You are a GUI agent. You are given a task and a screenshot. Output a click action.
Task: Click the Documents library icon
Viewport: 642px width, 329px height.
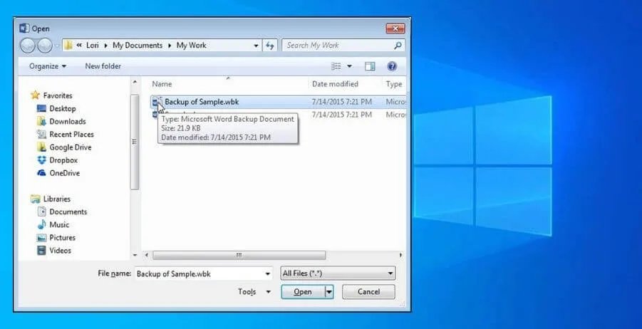click(x=41, y=211)
